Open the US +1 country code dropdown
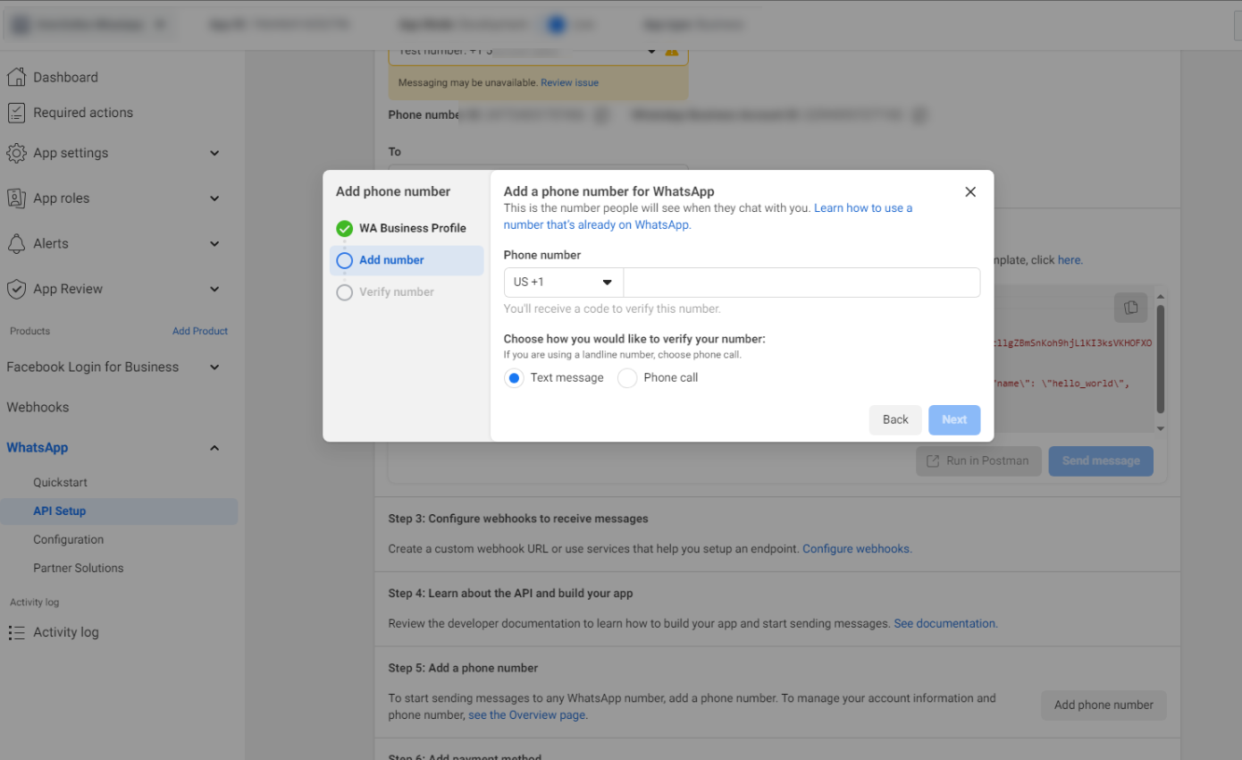The width and height of the screenshot is (1242, 760). click(x=563, y=283)
